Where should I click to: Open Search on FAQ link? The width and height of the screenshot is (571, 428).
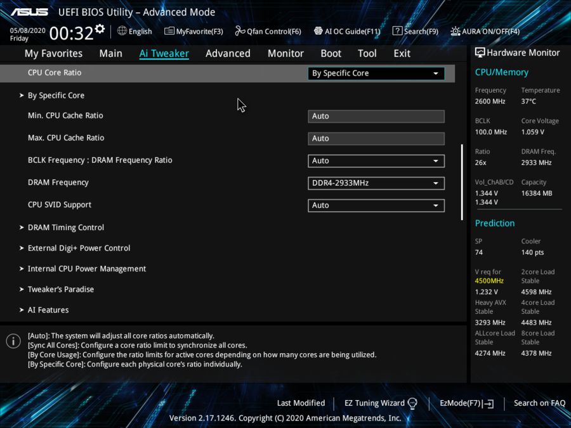(539, 403)
